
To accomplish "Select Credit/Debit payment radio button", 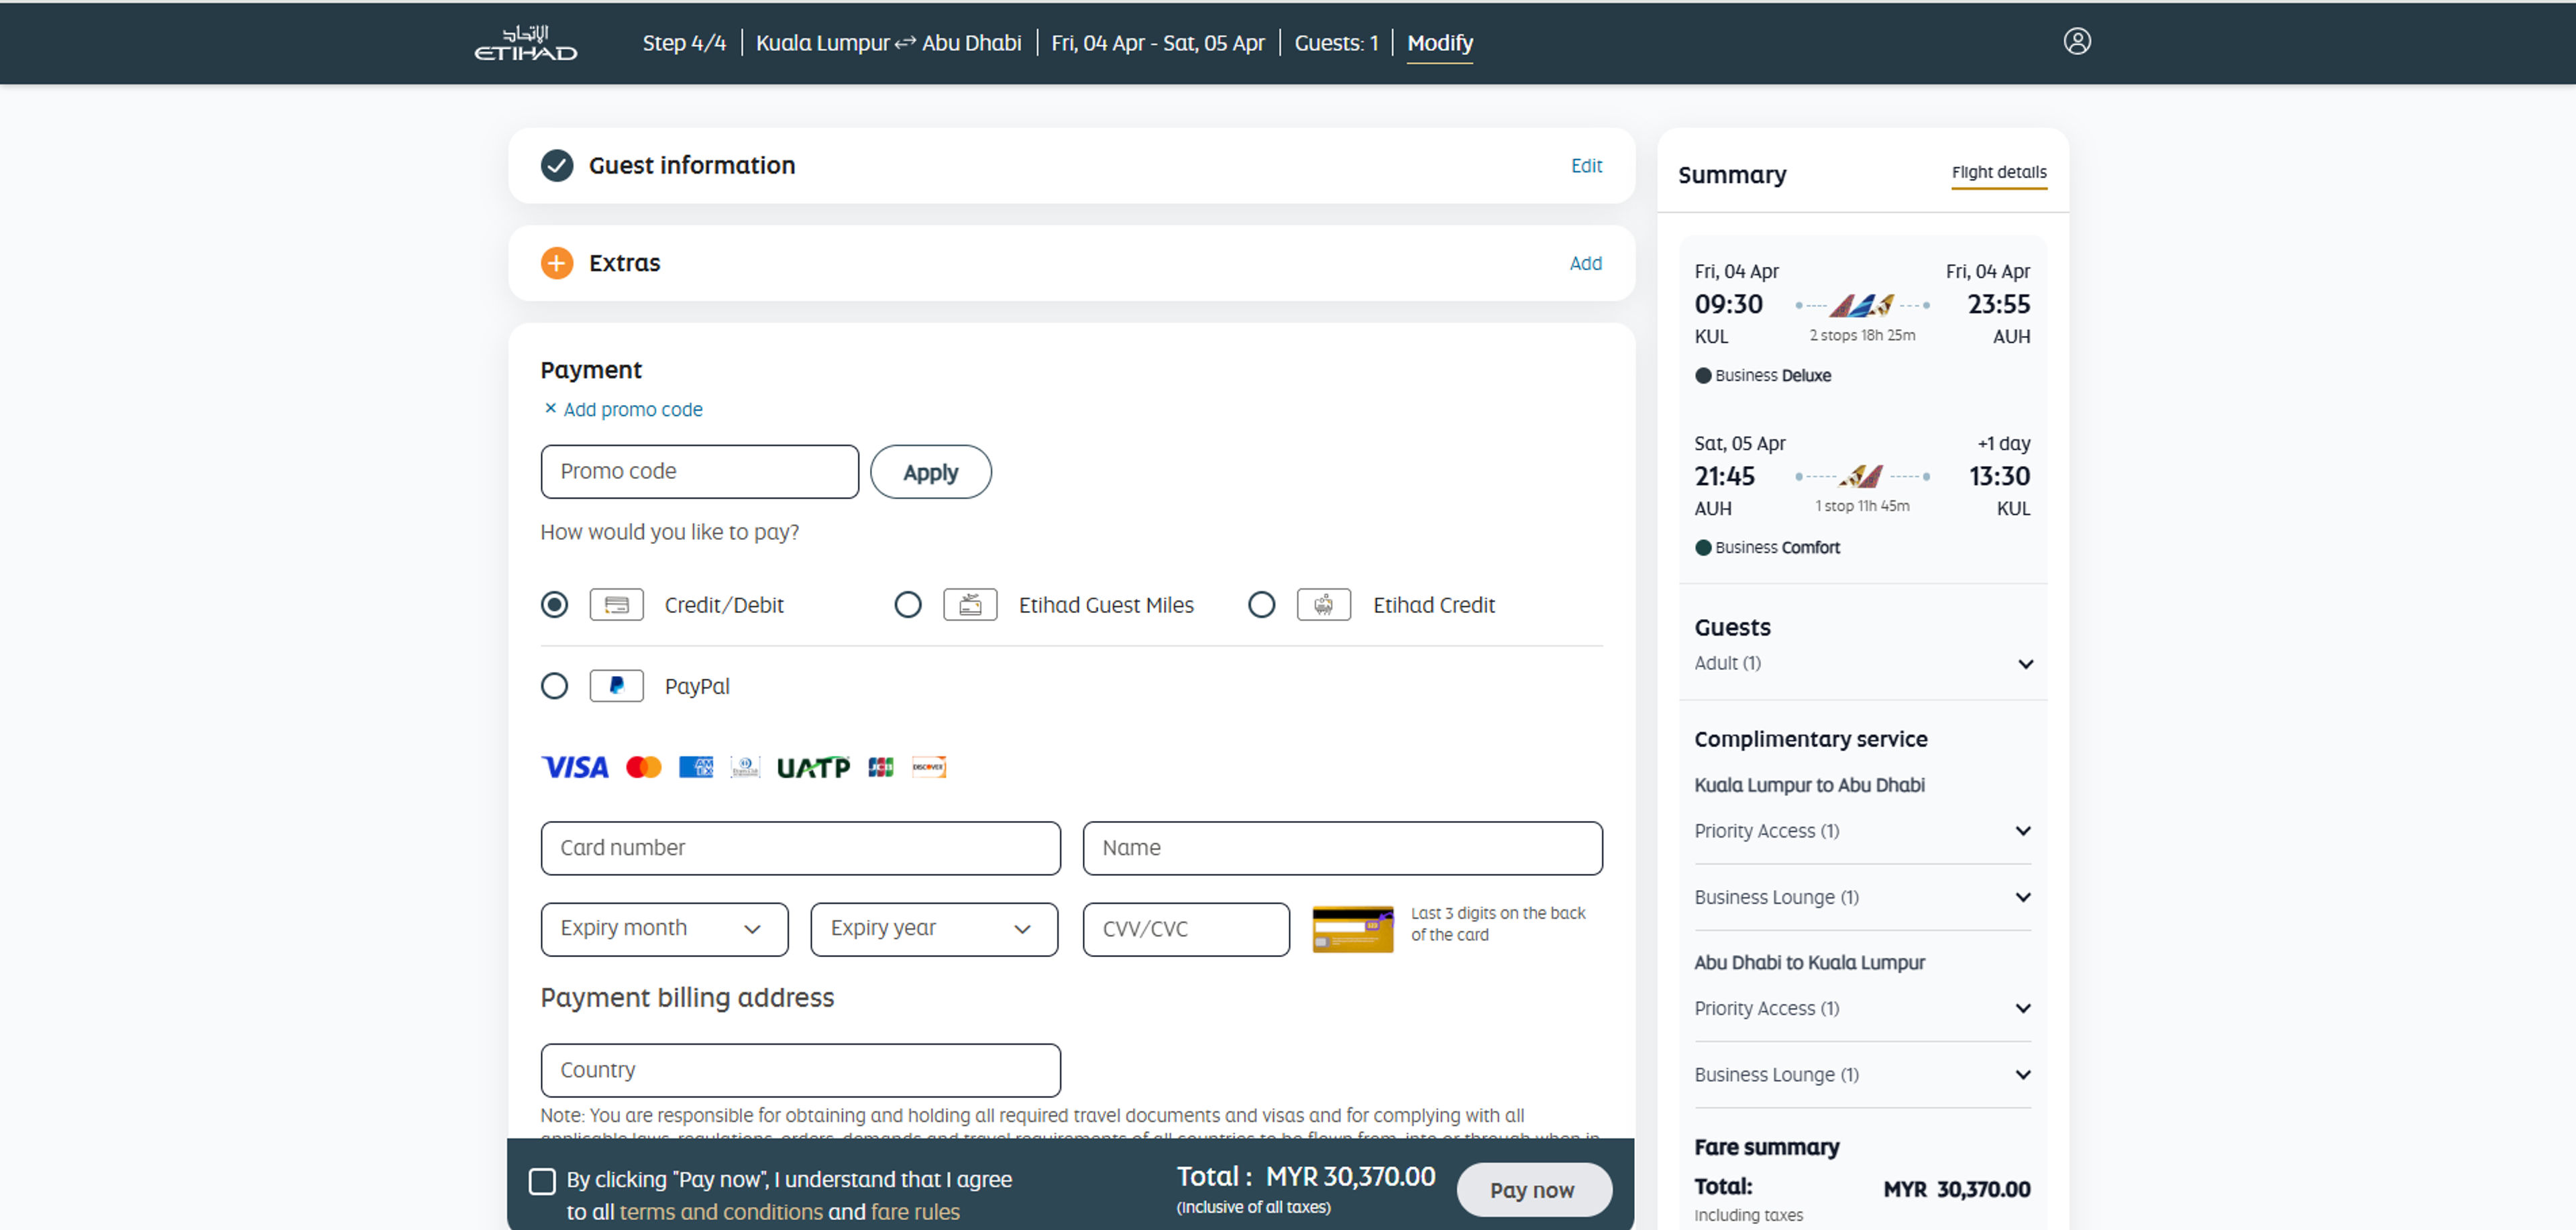I will click(554, 605).
